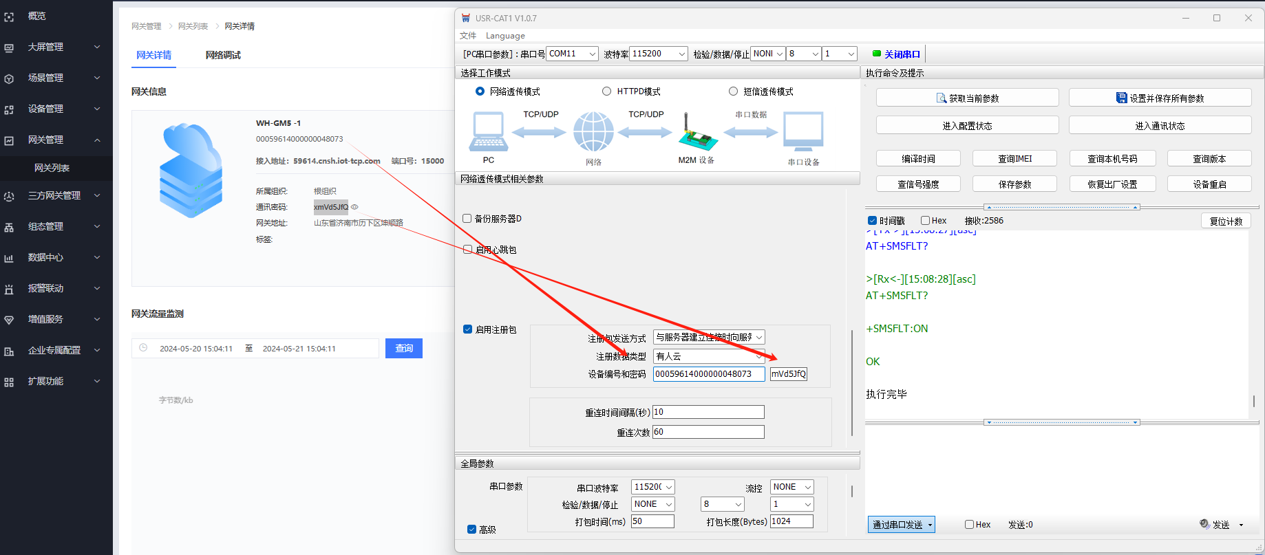Click the 扩展功能 grid icon in sidebar
Viewport: 1265px width, 555px height.
pos(9,382)
